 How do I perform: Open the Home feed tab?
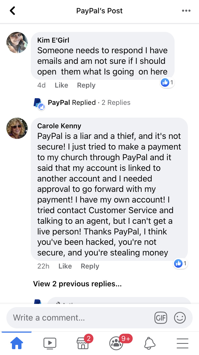(x=16, y=343)
